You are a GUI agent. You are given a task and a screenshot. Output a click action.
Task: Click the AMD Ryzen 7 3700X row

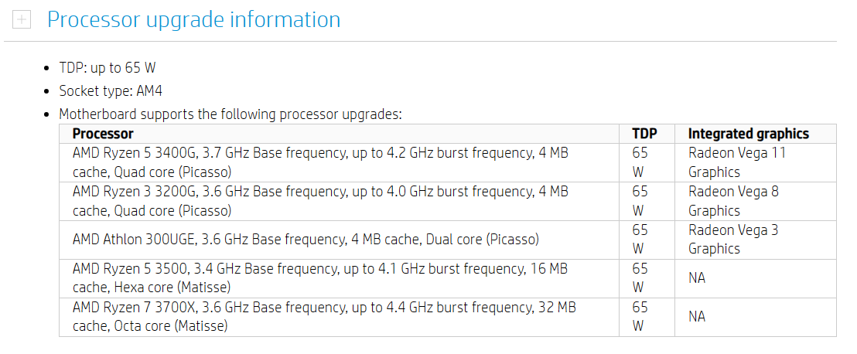(x=448, y=317)
